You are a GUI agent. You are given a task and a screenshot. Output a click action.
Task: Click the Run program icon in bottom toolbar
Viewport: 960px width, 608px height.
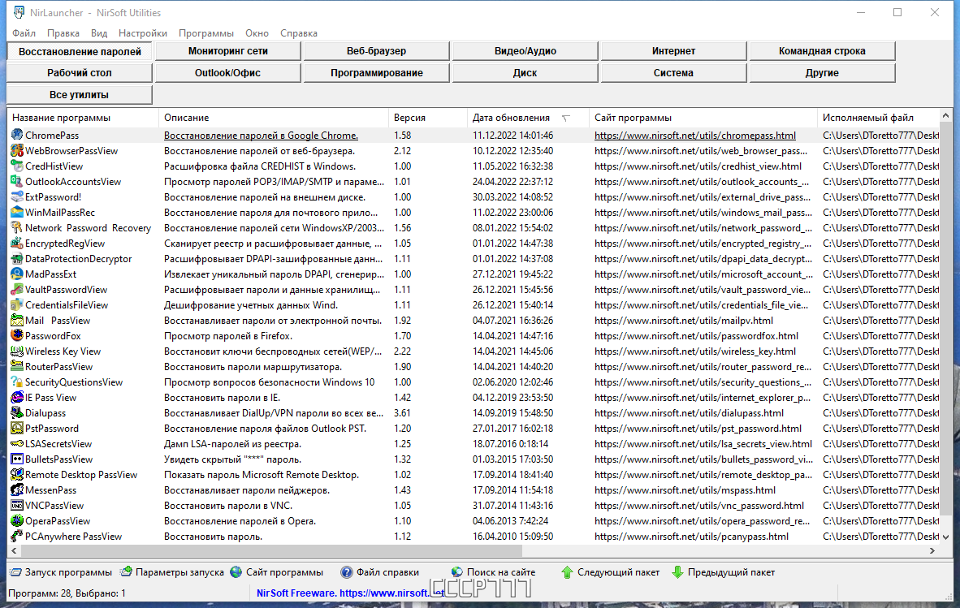coord(15,572)
